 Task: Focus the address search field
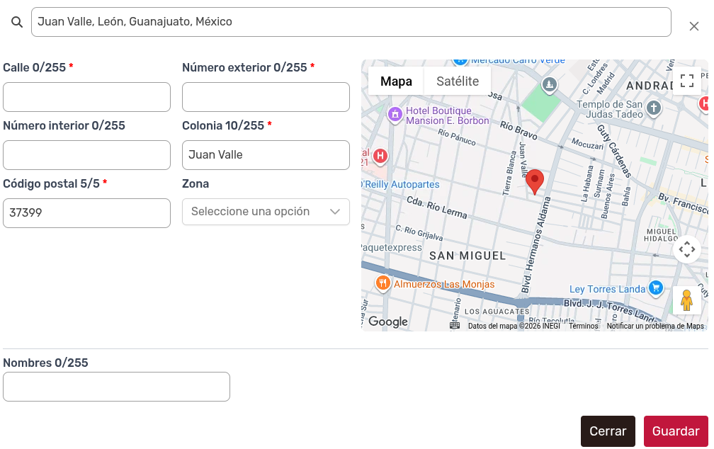coord(351,22)
